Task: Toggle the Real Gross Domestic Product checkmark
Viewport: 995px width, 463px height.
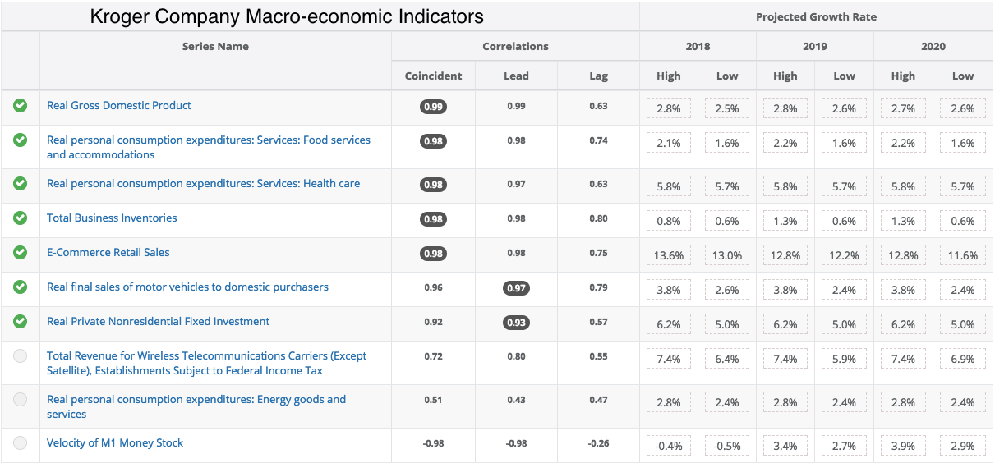Action: [21, 105]
